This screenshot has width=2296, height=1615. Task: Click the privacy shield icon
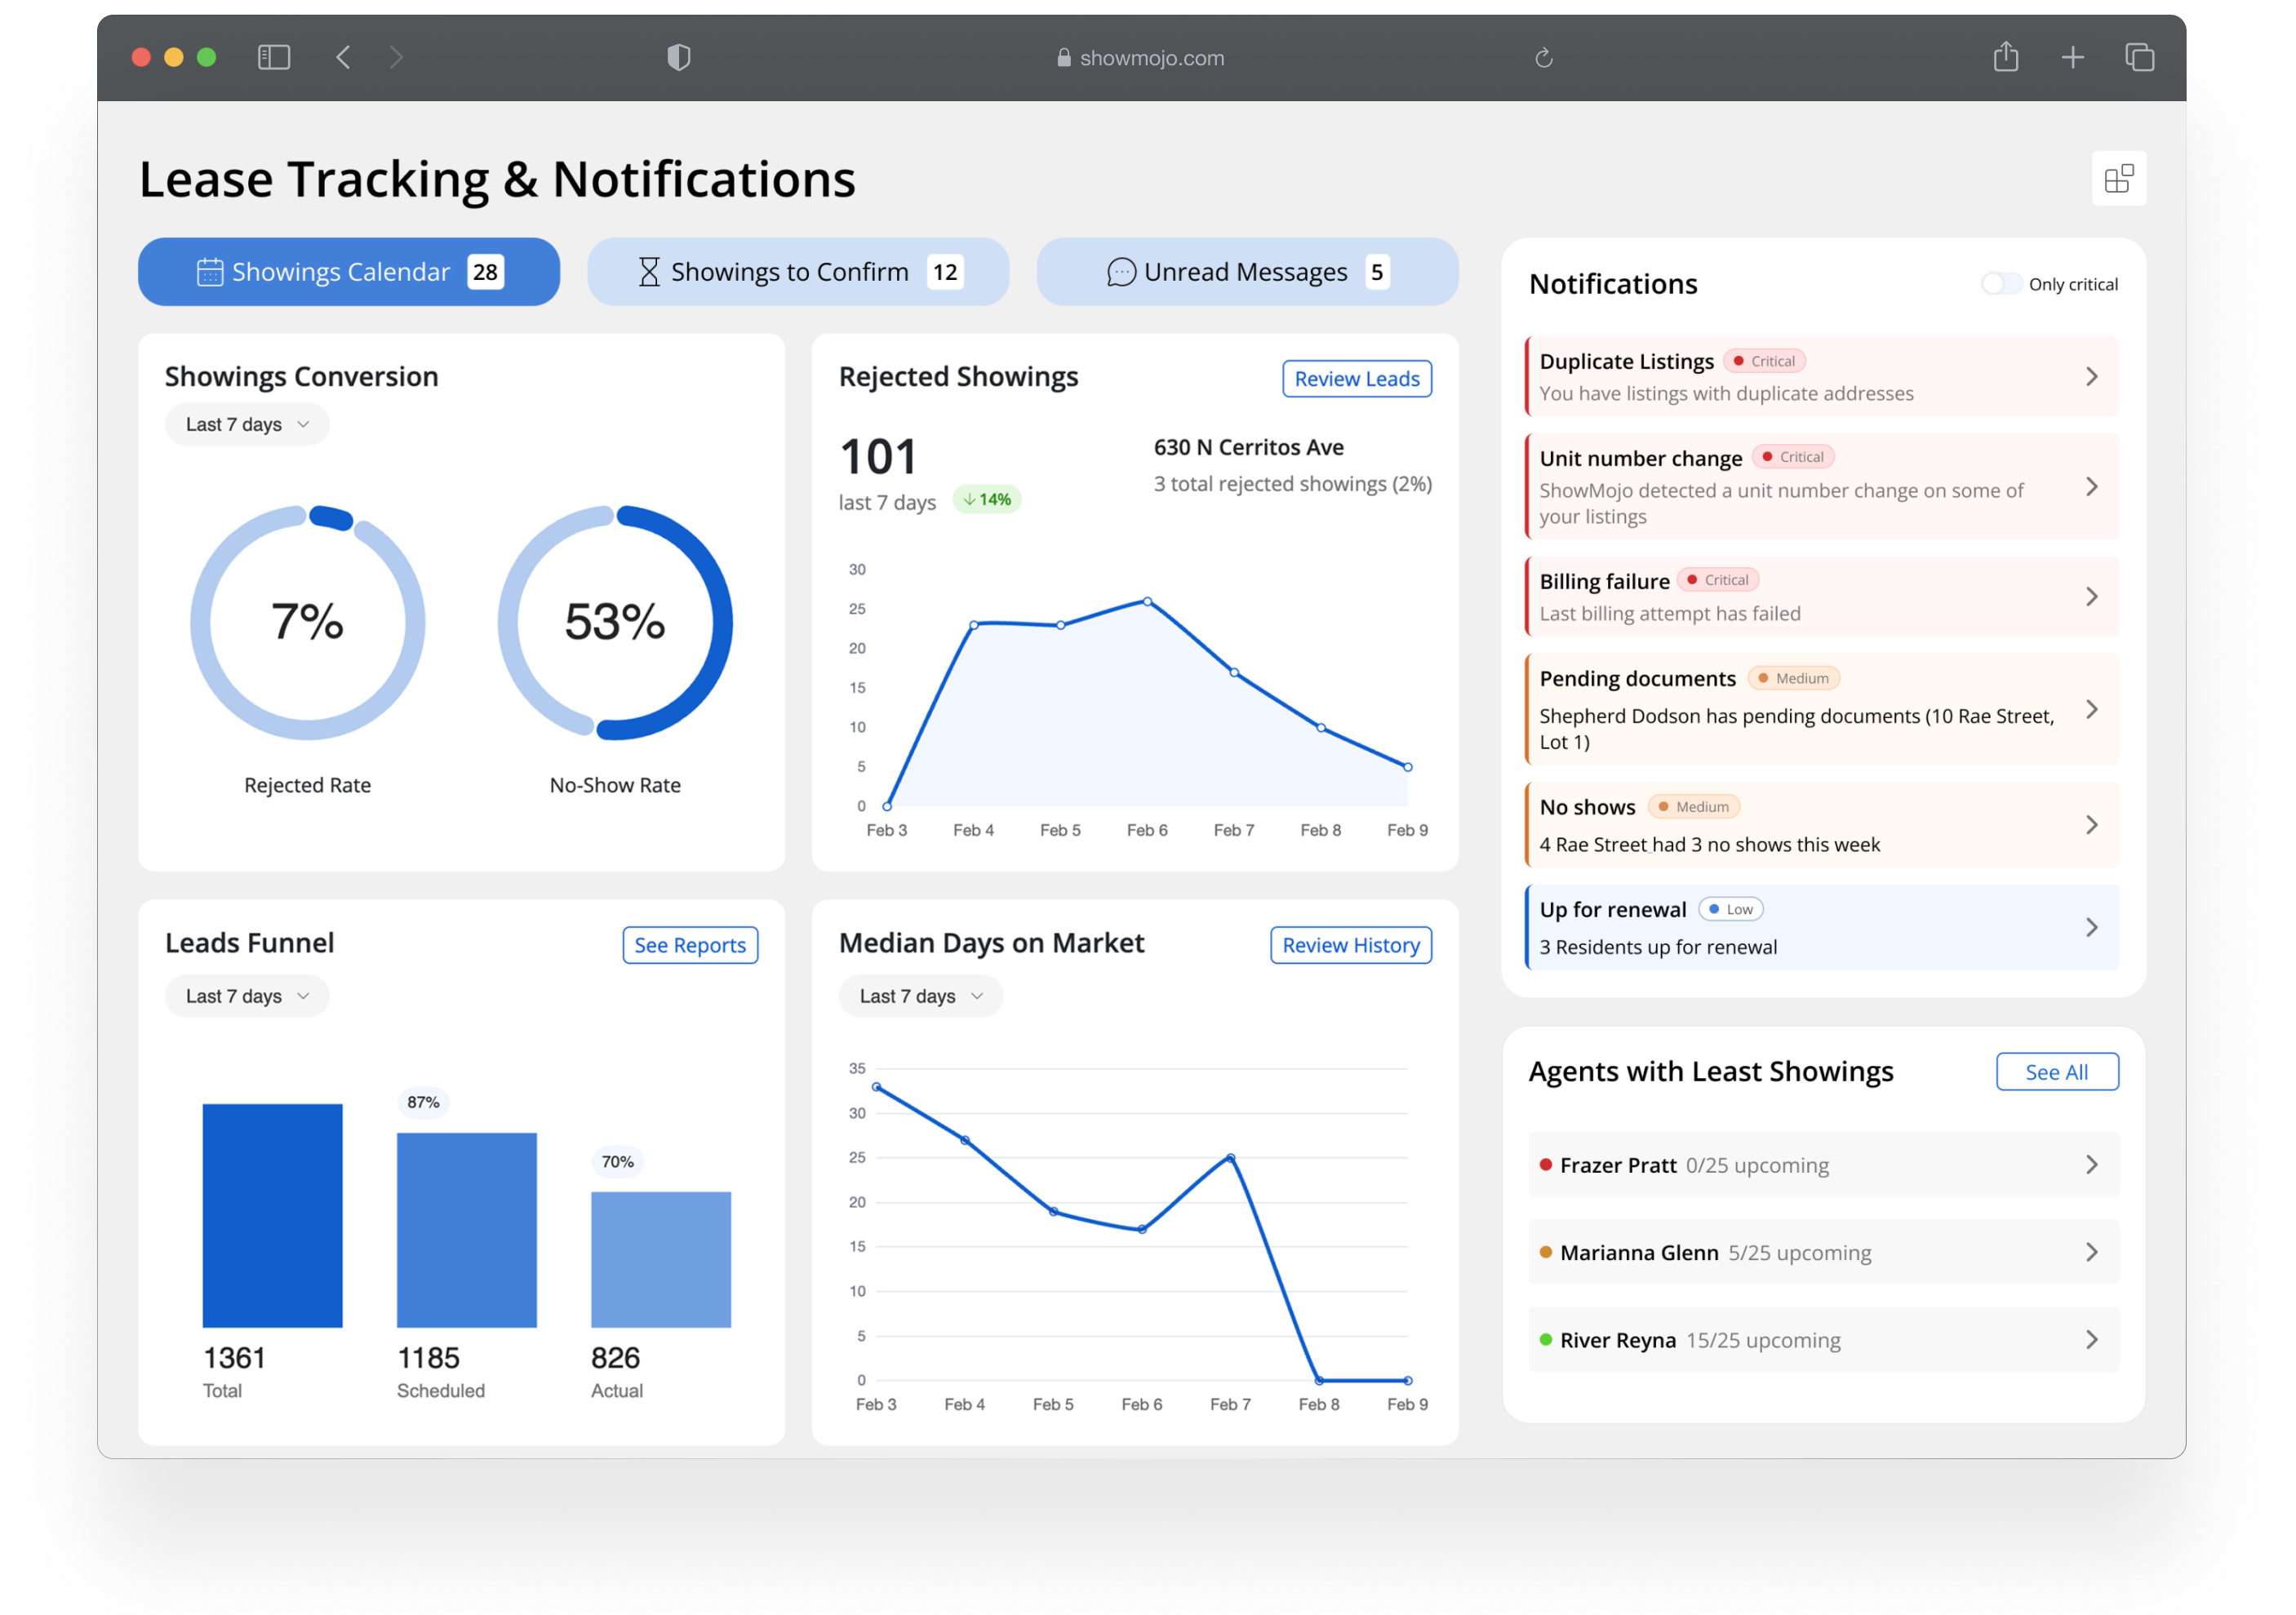[679, 57]
